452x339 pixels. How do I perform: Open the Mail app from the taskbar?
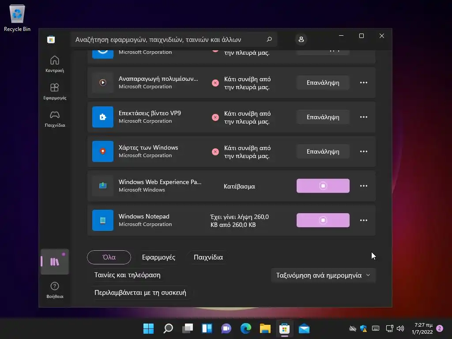(x=304, y=328)
